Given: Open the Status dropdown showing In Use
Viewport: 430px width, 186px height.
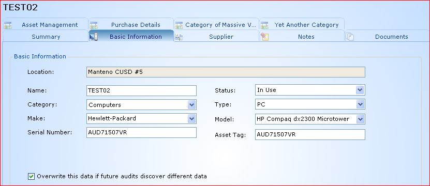Looking at the screenshot, I should click(x=360, y=90).
